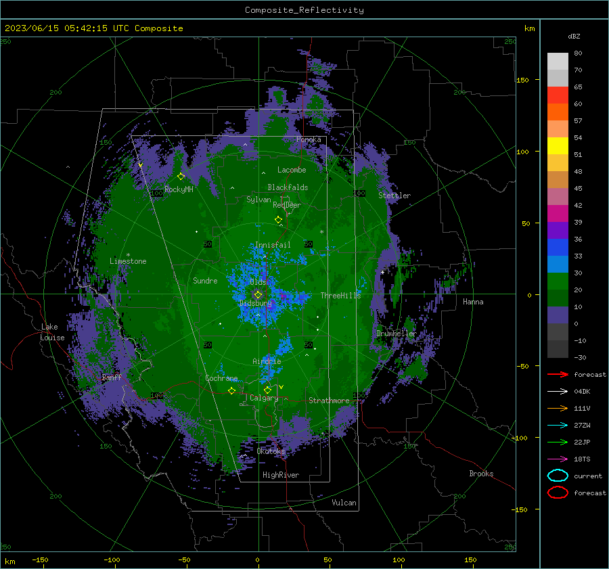Click the Ponoka label on the map

[309, 139]
